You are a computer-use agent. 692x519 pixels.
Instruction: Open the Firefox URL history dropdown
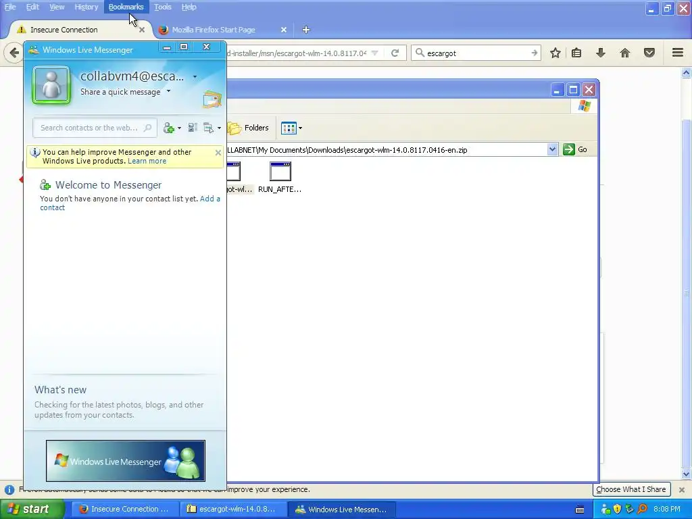[x=374, y=53]
